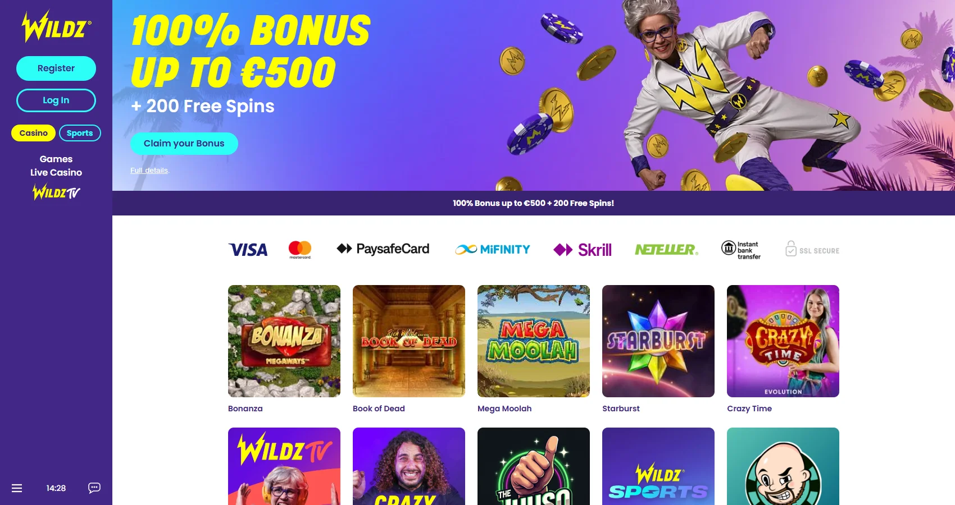This screenshot has height=505, width=955.
Task: Open the Live Casino menu item
Action: [56, 172]
